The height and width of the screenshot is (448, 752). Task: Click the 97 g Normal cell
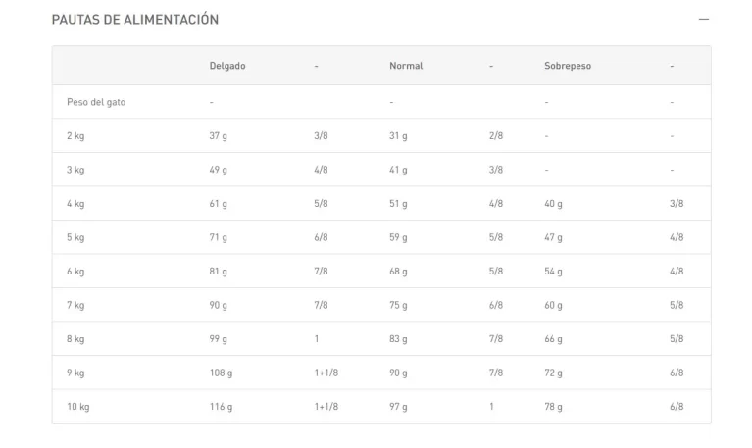pyautogui.click(x=398, y=407)
